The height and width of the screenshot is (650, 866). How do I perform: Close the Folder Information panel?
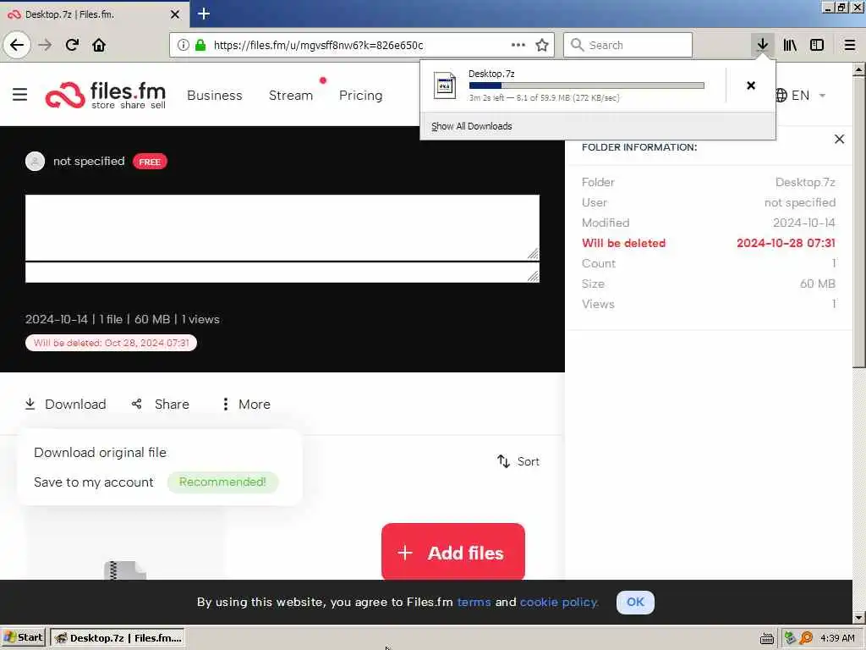tap(839, 140)
